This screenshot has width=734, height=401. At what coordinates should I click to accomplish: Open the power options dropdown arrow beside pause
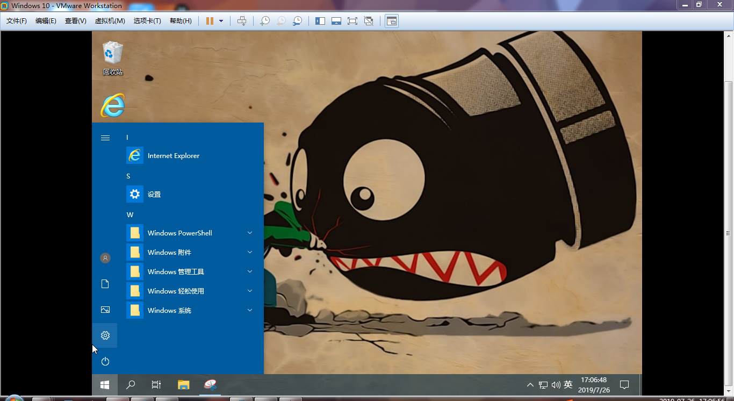click(221, 21)
